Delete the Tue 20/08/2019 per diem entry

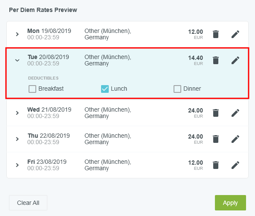[216, 60]
